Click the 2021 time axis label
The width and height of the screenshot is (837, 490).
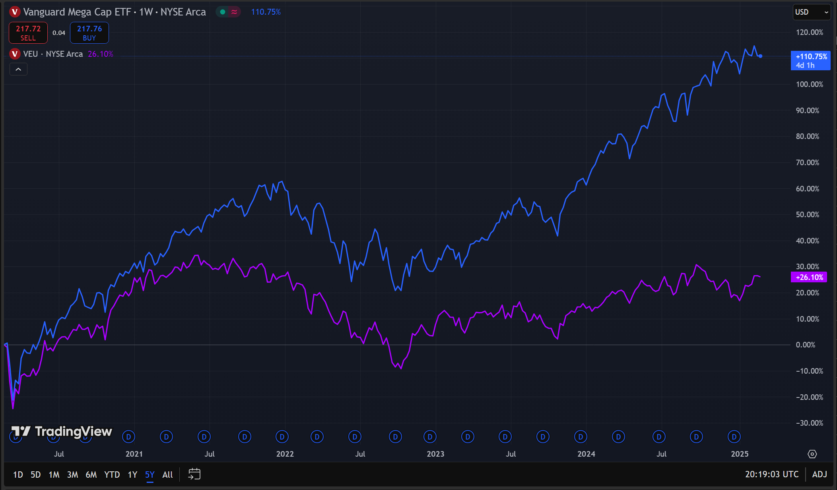point(134,454)
